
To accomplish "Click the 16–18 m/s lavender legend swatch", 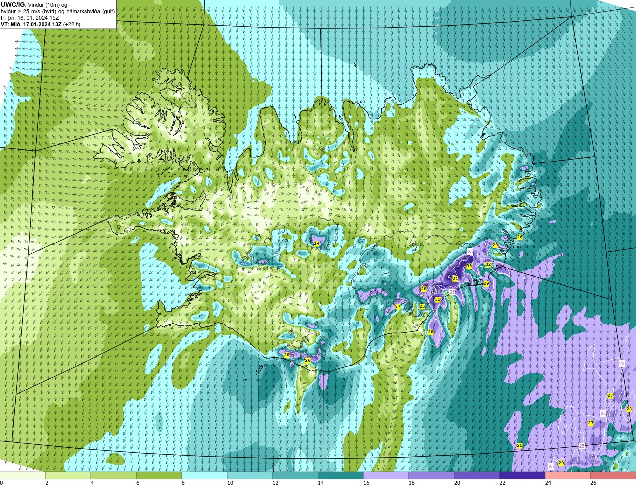I will click(x=386, y=475).
